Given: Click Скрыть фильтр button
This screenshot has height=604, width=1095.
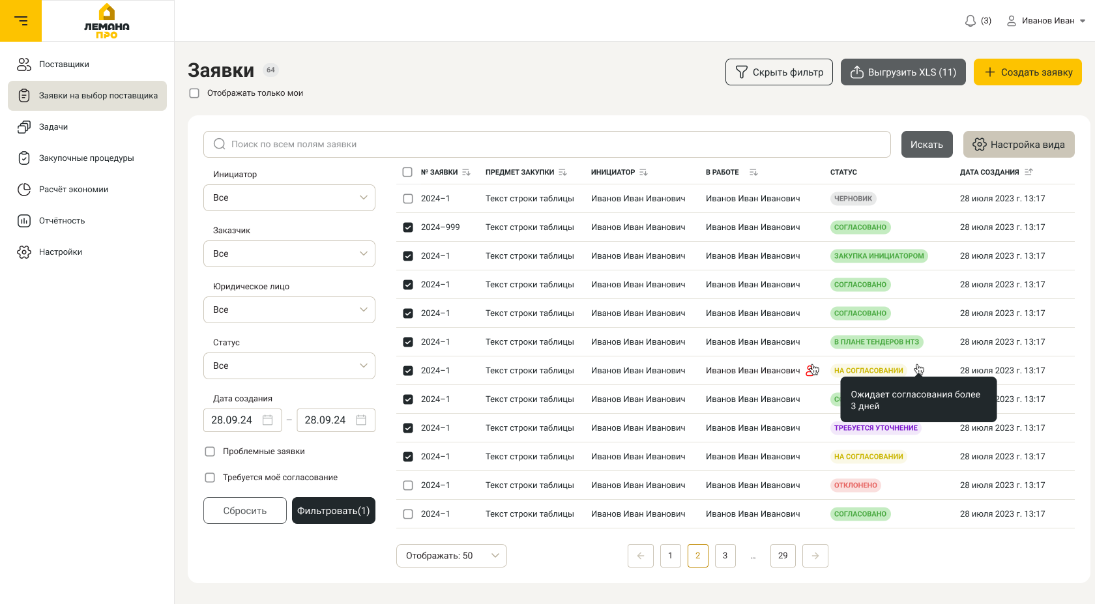Looking at the screenshot, I should point(779,72).
